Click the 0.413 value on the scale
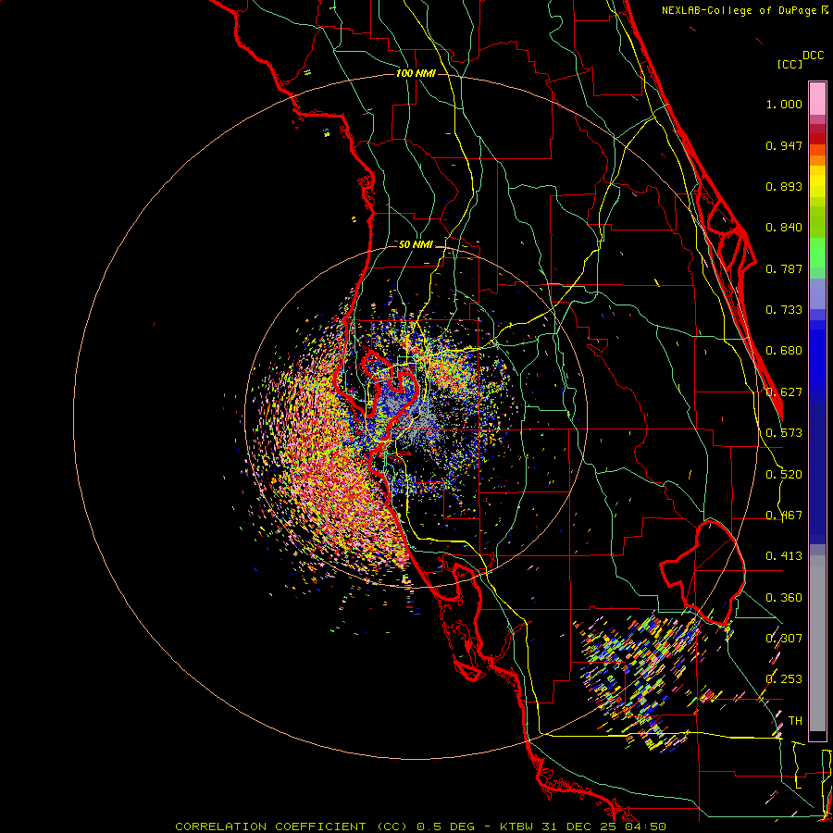 click(784, 556)
